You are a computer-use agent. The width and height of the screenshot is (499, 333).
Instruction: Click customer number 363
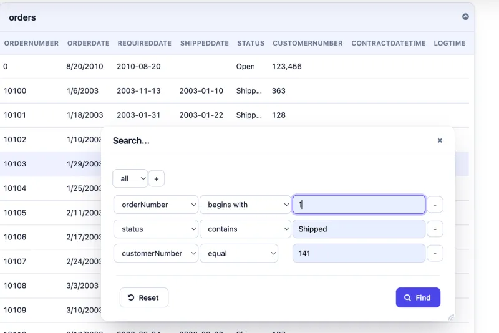point(278,91)
